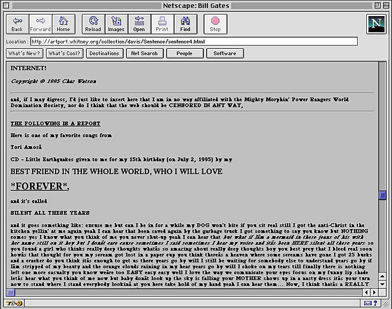Go to the Home page
The image size is (392, 309).
point(63,24)
